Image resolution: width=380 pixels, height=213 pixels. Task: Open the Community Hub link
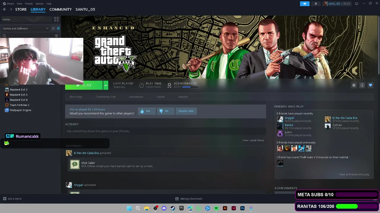coord(106,97)
